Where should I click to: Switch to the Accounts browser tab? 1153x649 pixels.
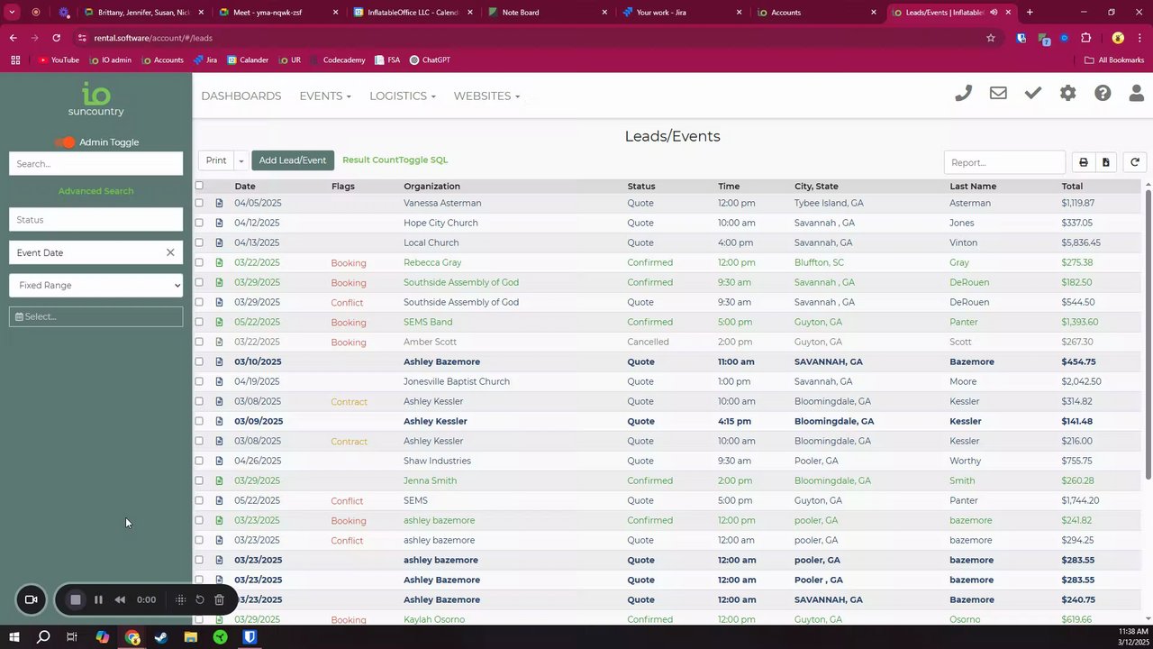click(x=815, y=13)
